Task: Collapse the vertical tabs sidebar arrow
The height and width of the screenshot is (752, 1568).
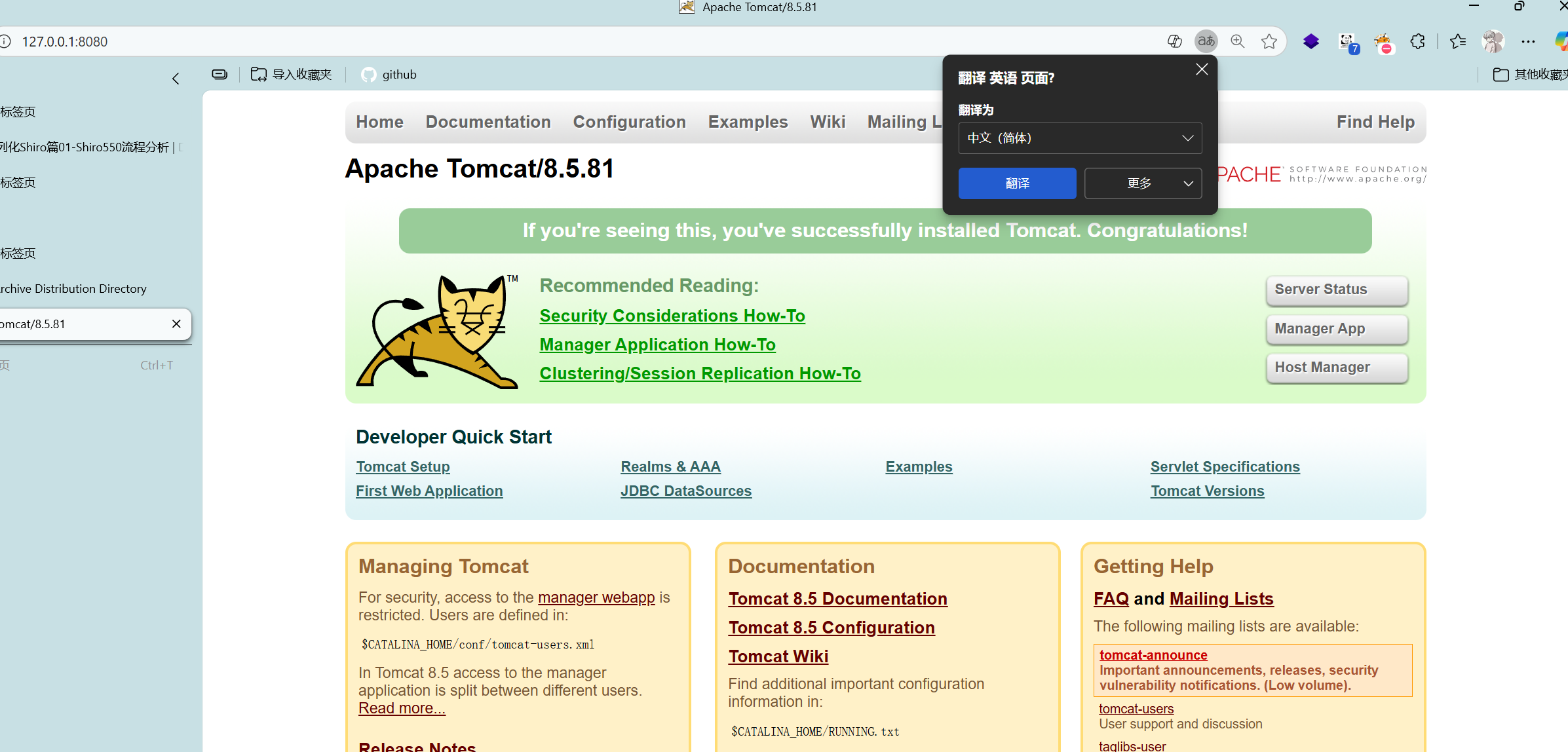Action: point(176,79)
